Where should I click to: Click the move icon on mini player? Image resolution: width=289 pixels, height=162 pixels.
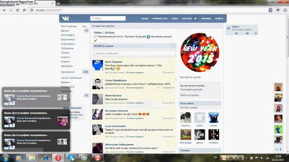(x=256, y=33)
